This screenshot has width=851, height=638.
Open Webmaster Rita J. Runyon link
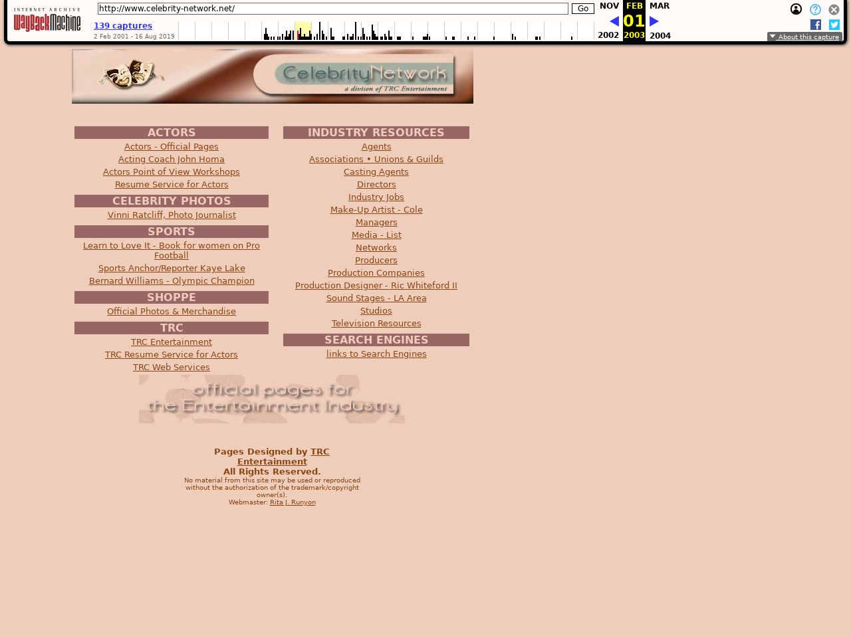pos(293,502)
